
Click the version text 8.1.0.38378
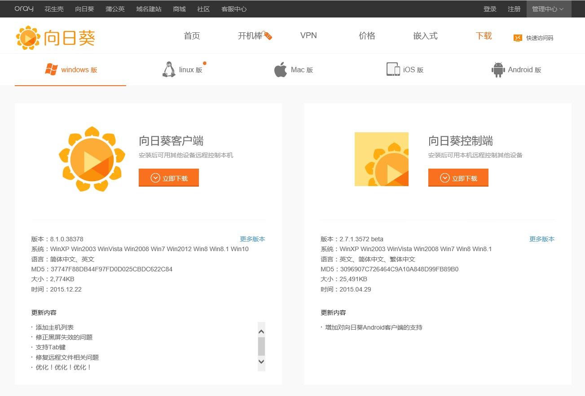pos(67,239)
